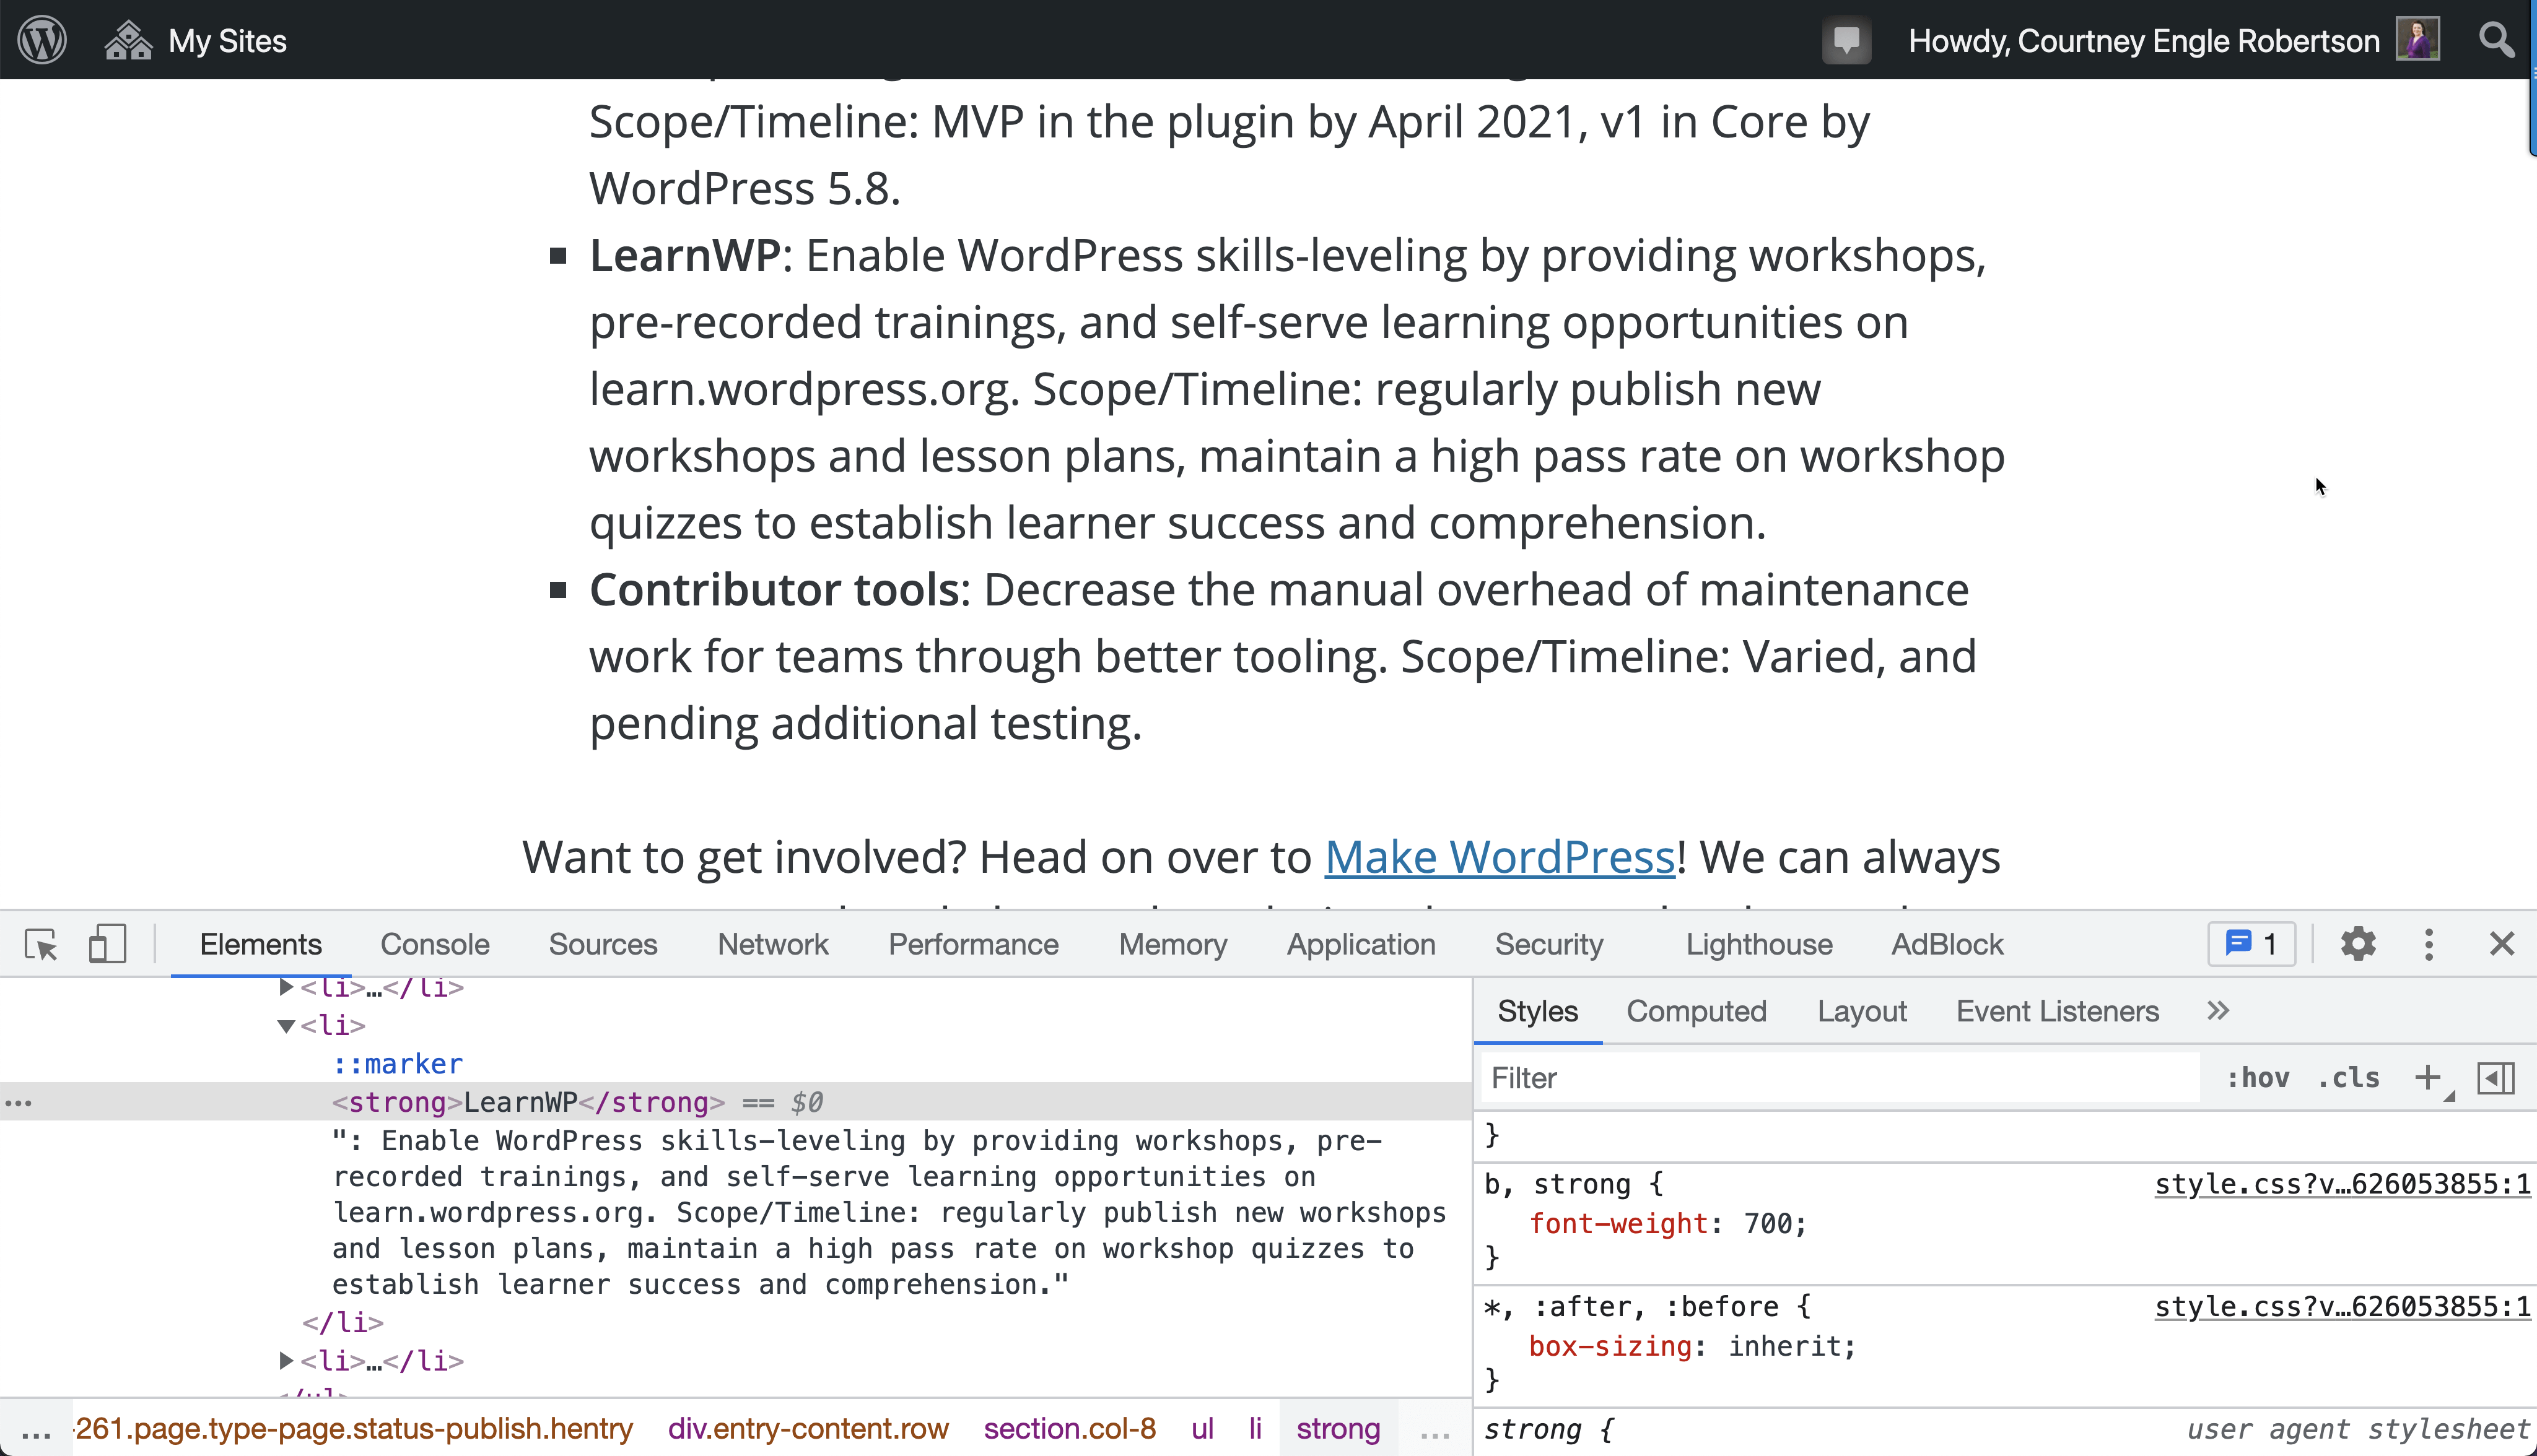Switch to the Console tab
The image size is (2537, 1456).
(434, 944)
